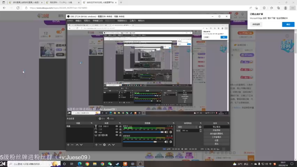Open OBS Tools menu

point(133,21)
